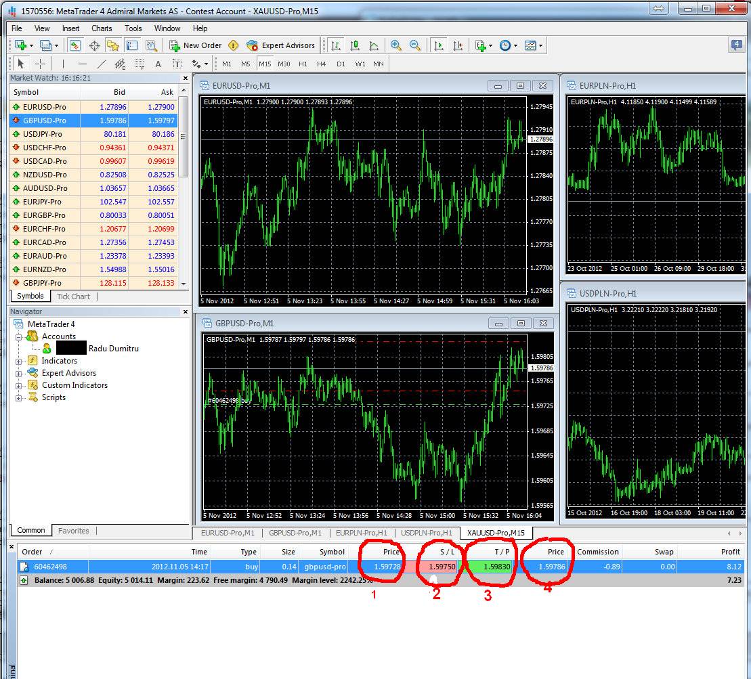Toggle chart Auto Scroll
Image resolution: width=751 pixels, height=679 pixels.
click(x=438, y=45)
